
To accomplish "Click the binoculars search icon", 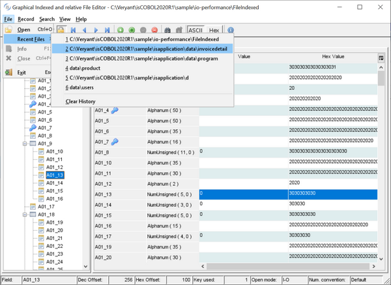I will (x=167, y=30).
